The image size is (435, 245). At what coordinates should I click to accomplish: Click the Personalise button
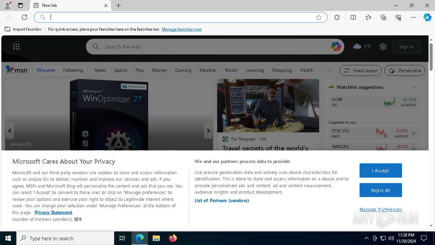coord(405,70)
